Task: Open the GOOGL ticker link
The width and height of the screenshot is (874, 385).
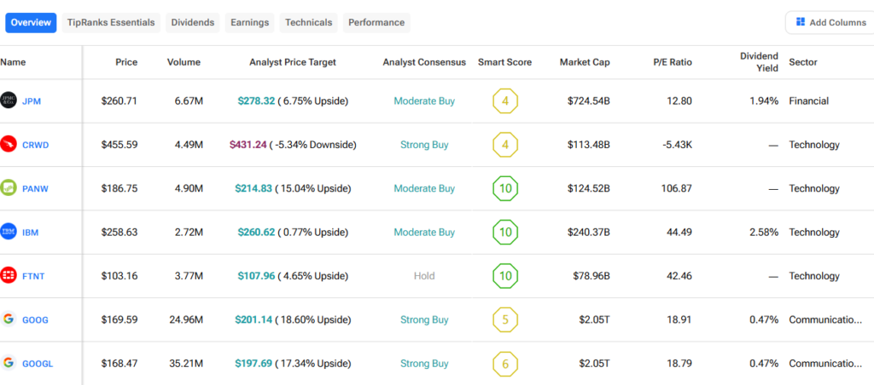Action: (38, 364)
